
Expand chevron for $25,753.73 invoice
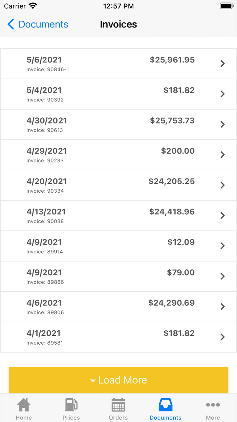222,124
